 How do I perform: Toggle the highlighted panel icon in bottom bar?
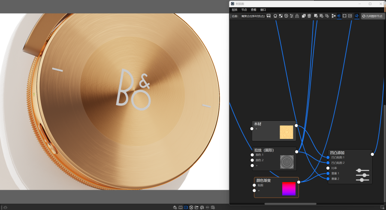186,207
